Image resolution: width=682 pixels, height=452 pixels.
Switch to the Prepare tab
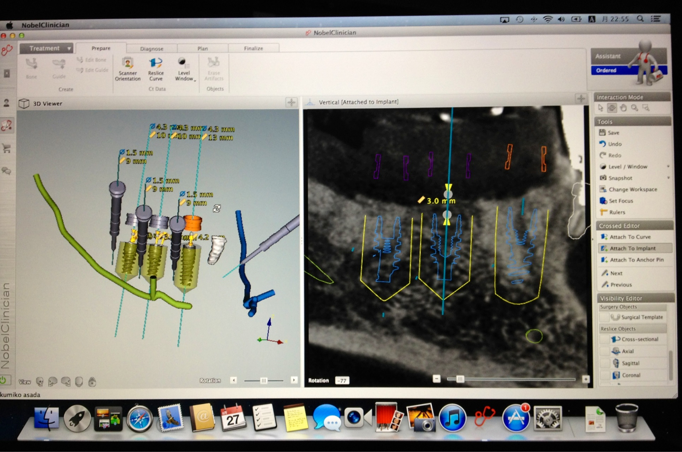tap(101, 48)
